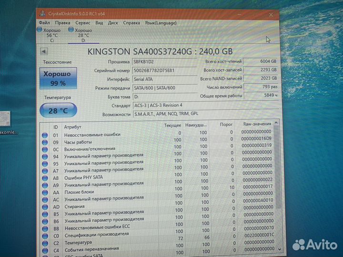This screenshot has width=343, height=257.
Task: Click the status circle for attribute B6
Action: pyautogui.click(x=45, y=221)
